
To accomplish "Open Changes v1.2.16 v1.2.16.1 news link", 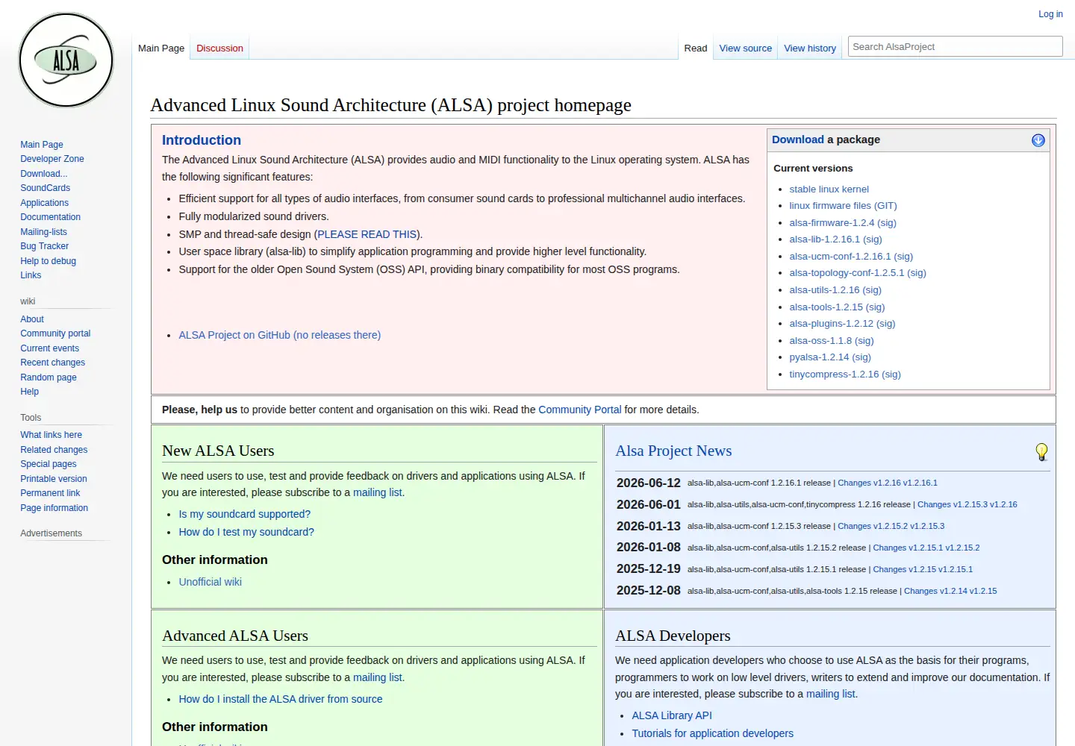I will coord(888,483).
